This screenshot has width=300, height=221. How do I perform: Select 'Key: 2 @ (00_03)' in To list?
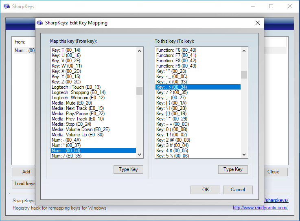(198, 140)
